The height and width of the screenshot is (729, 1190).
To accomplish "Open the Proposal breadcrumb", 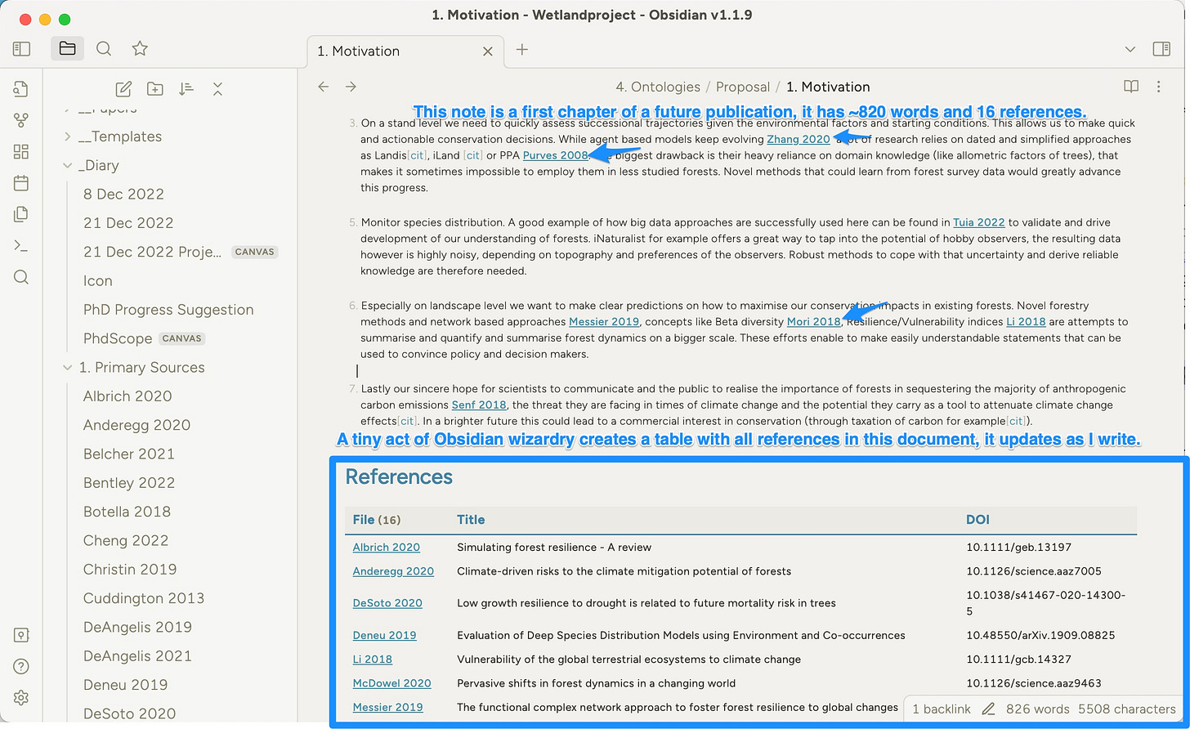I will (x=743, y=87).
